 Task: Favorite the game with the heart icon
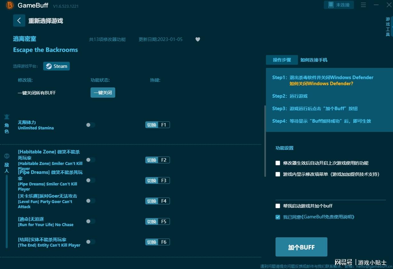198,39
